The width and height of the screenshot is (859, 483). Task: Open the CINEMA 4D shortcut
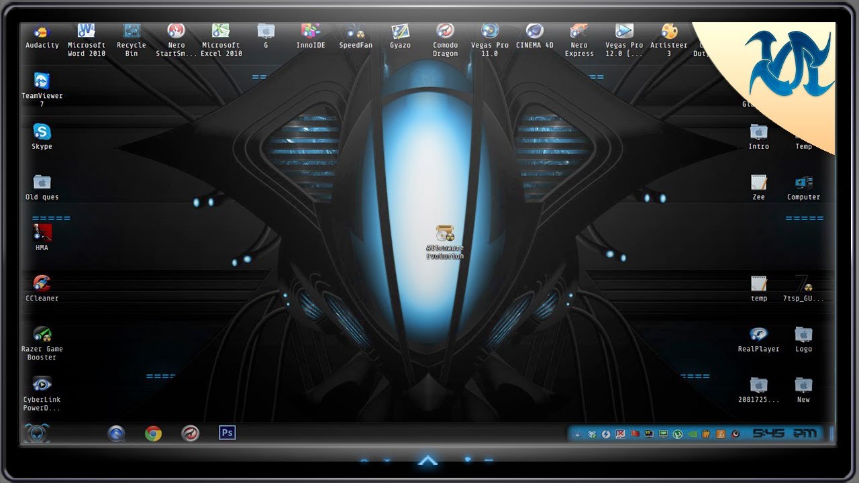(535, 36)
